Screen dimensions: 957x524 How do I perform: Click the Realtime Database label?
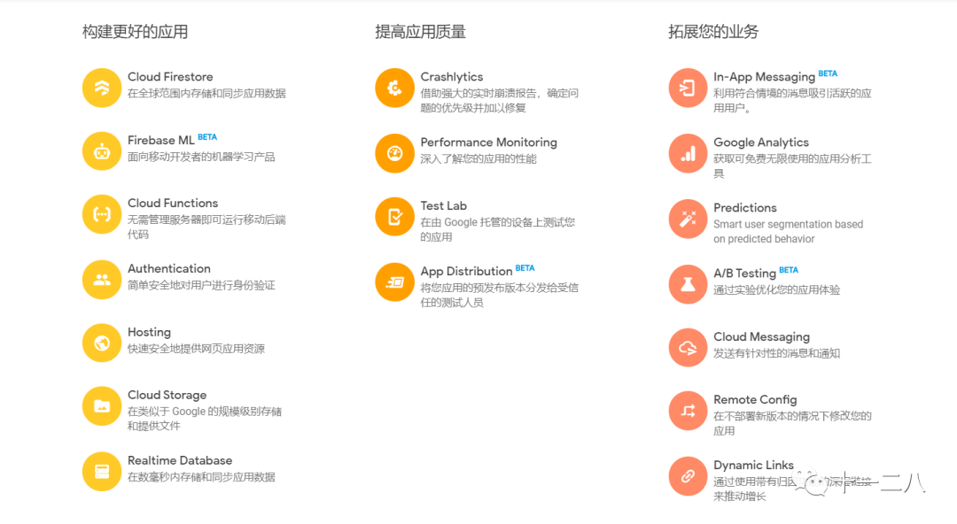(x=178, y=460)
